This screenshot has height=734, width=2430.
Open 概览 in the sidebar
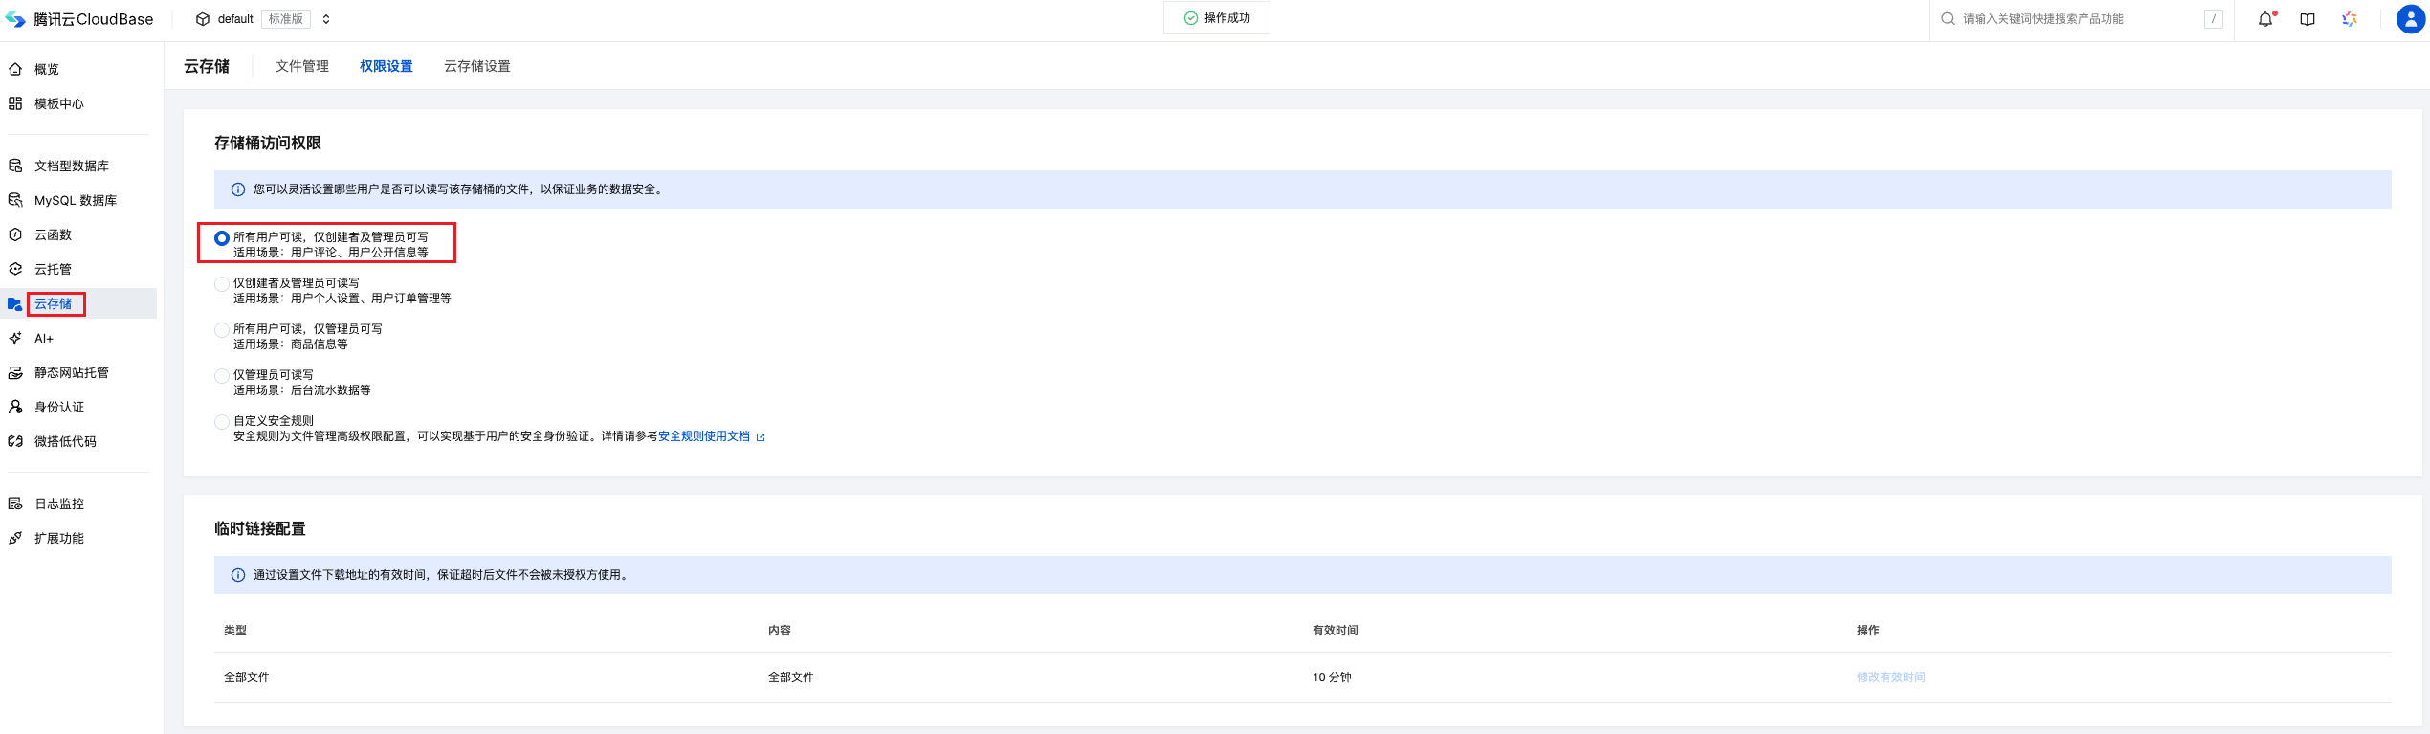point(47,69)
